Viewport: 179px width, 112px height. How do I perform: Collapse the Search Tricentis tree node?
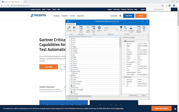[69, 71]
